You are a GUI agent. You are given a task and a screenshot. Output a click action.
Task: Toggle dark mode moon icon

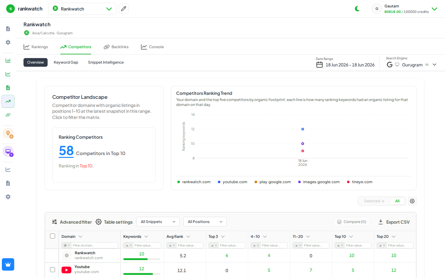coord(357,9)
